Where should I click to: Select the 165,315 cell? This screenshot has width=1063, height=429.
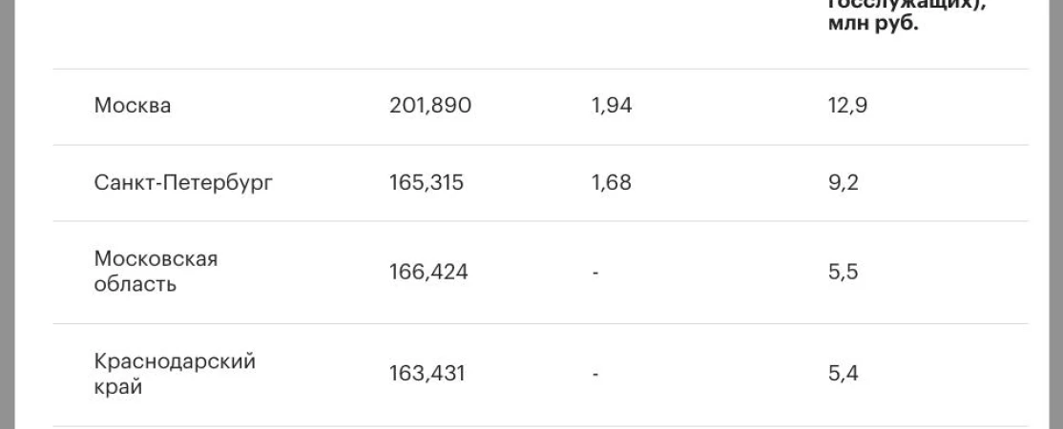(x=427, y=182)
